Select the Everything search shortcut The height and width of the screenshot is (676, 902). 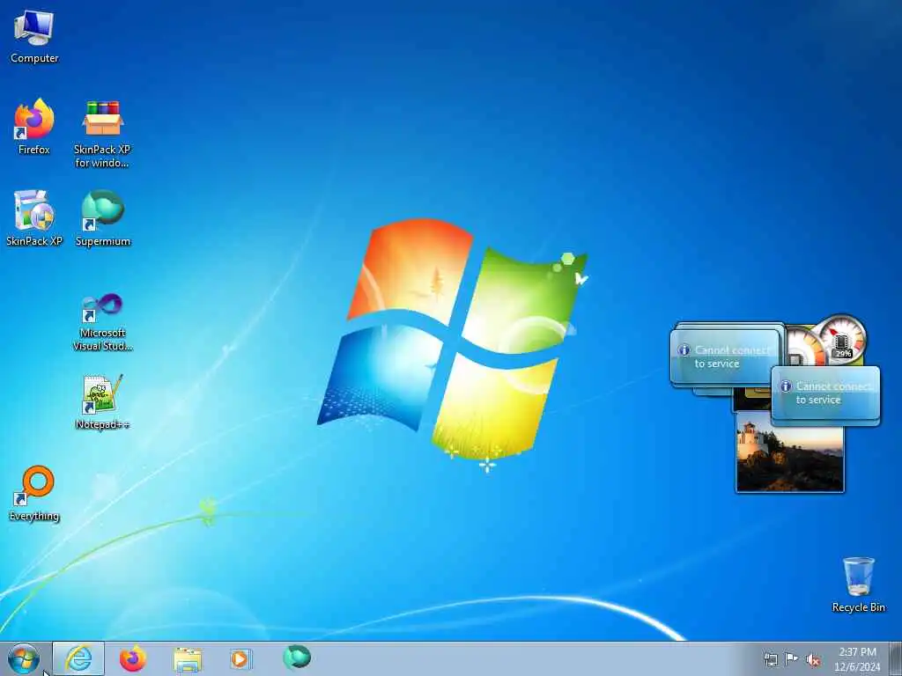pyautogui.click(x=34, y=493)
